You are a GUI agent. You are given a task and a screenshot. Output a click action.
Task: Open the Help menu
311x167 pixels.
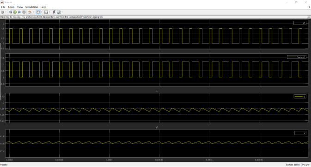click(x=43, y=7)
